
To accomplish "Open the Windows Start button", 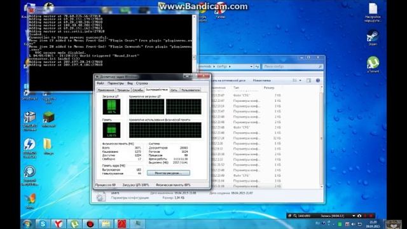I will [x=27, y=224].
